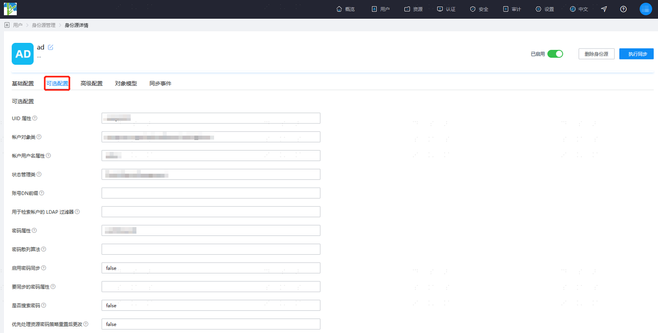This screenshot has height=333, width=658.
Task: Switch to the 同步事件 tab
Action: point(160,84)
